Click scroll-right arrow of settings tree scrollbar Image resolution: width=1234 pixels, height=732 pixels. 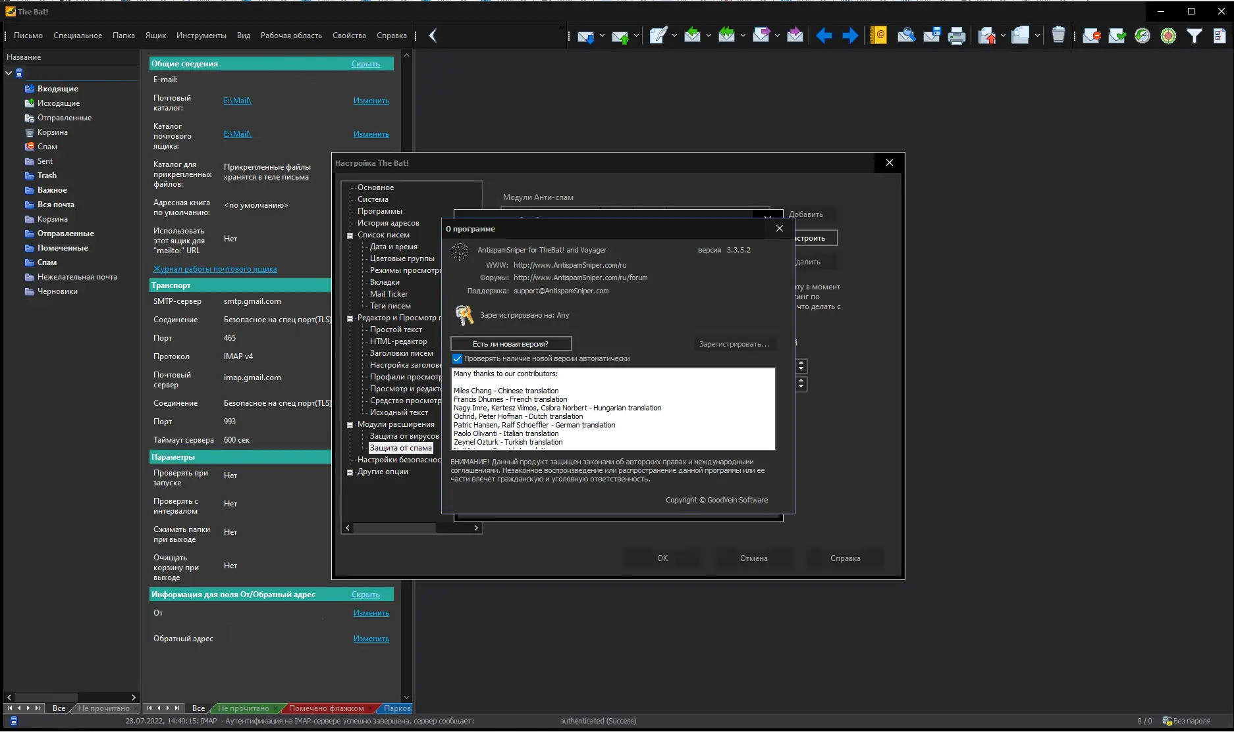point(477,528)
